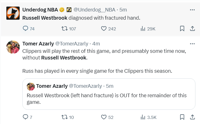Screen dimensions: 200x124
Task: Open the Underdog NBA profile avatar
Action: point(13,13)
